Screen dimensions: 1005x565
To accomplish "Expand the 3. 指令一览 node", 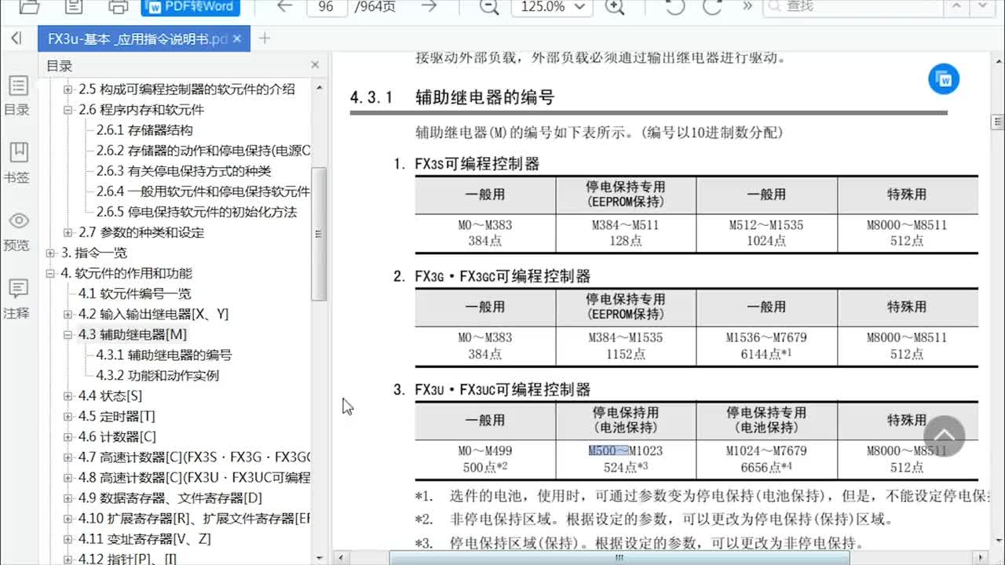I will pos(50,253).
